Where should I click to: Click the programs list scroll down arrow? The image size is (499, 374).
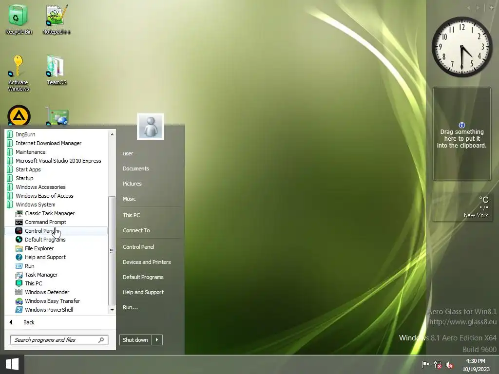pyautogui.click(x=112, y=310)
